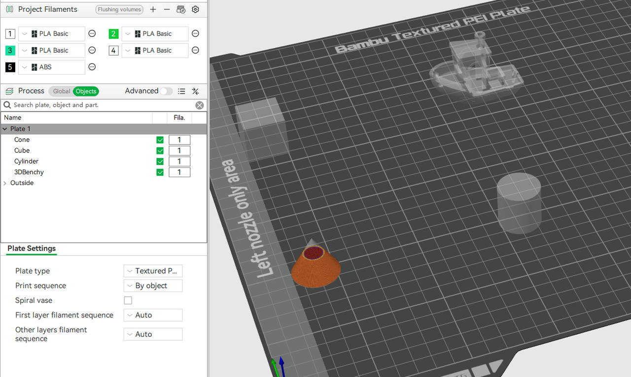The width and height of the screenshot is (631, 377).
Task: Click filament number field for 3DBenchy
Action: click(179, 172)
